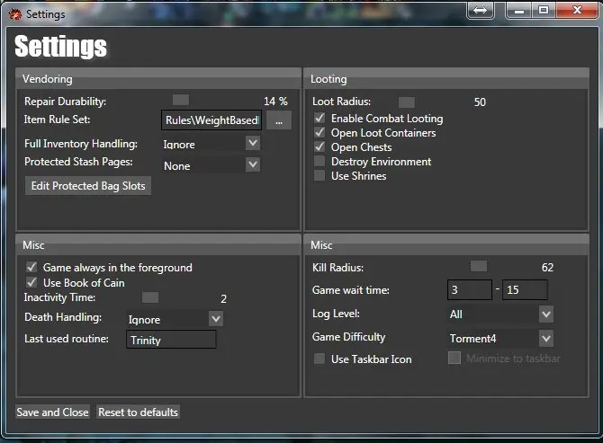Viewport: 603px width, 443px height.
Task: Toggle the Use Shrines checkbox
Action: pos(319,176)
